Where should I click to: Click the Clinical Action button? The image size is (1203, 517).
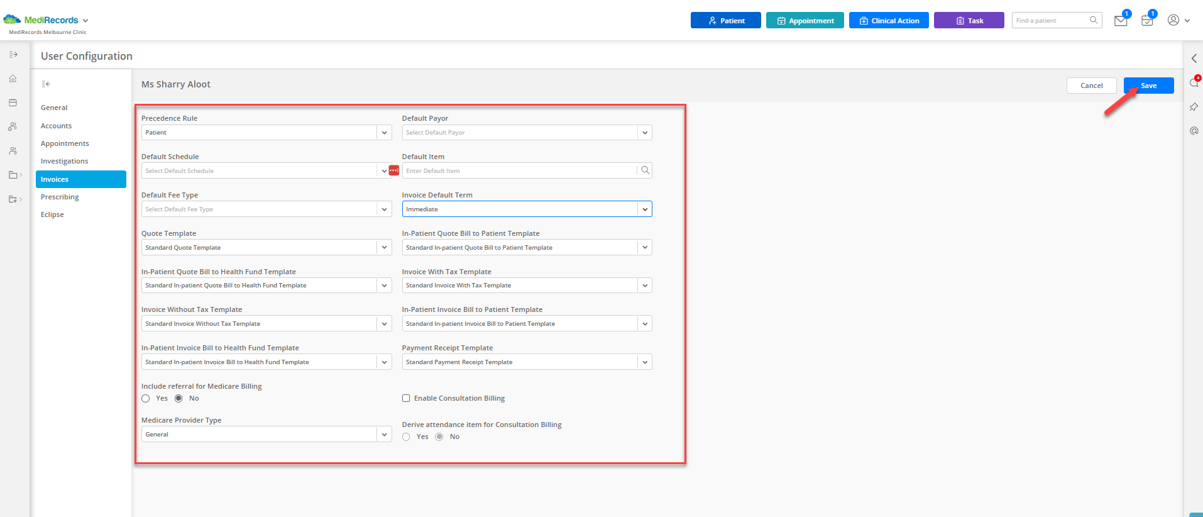click(x=889, y=20)
